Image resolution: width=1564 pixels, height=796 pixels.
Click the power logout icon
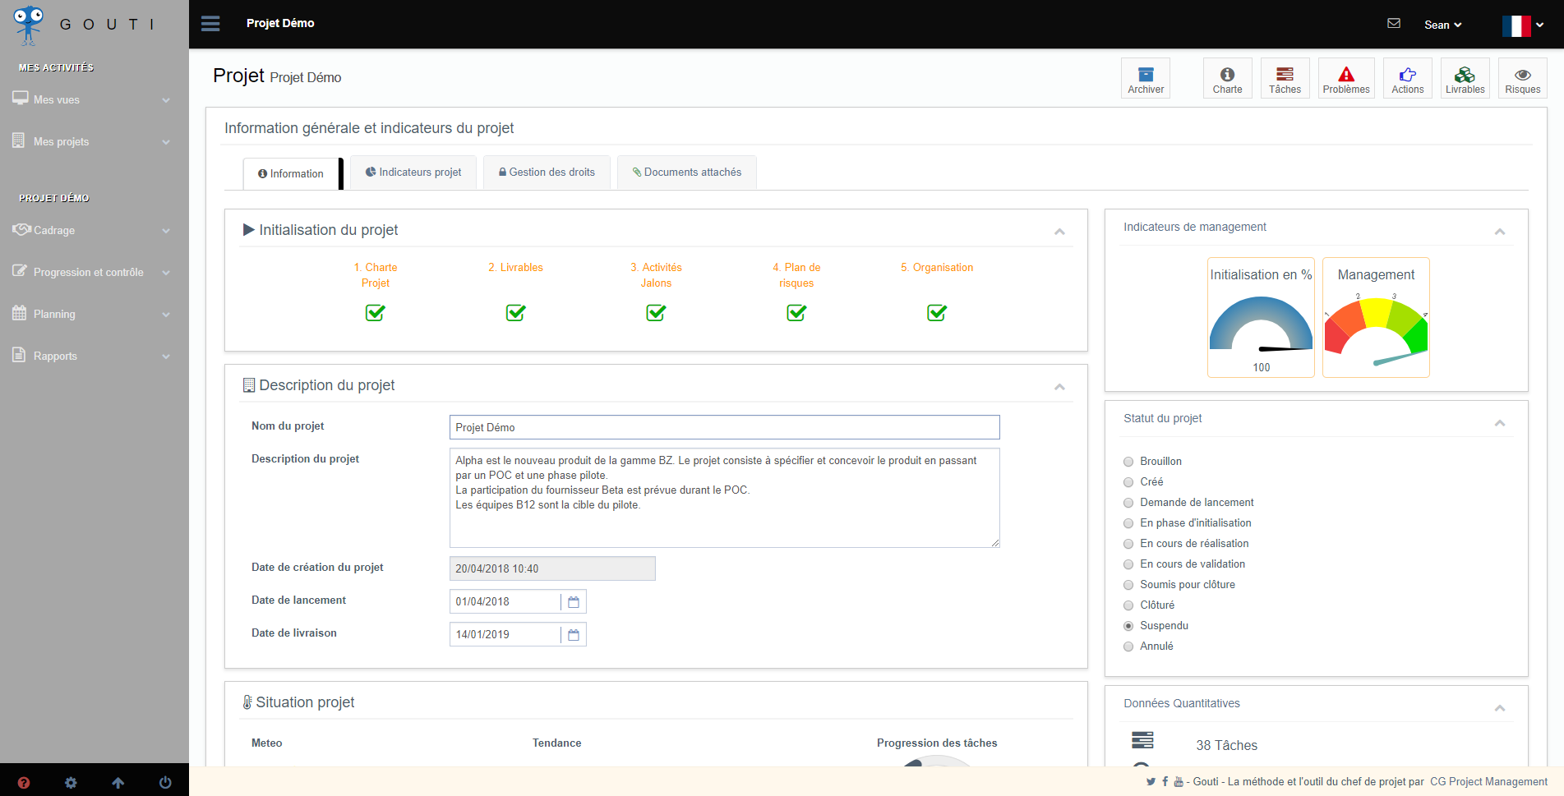165,783
